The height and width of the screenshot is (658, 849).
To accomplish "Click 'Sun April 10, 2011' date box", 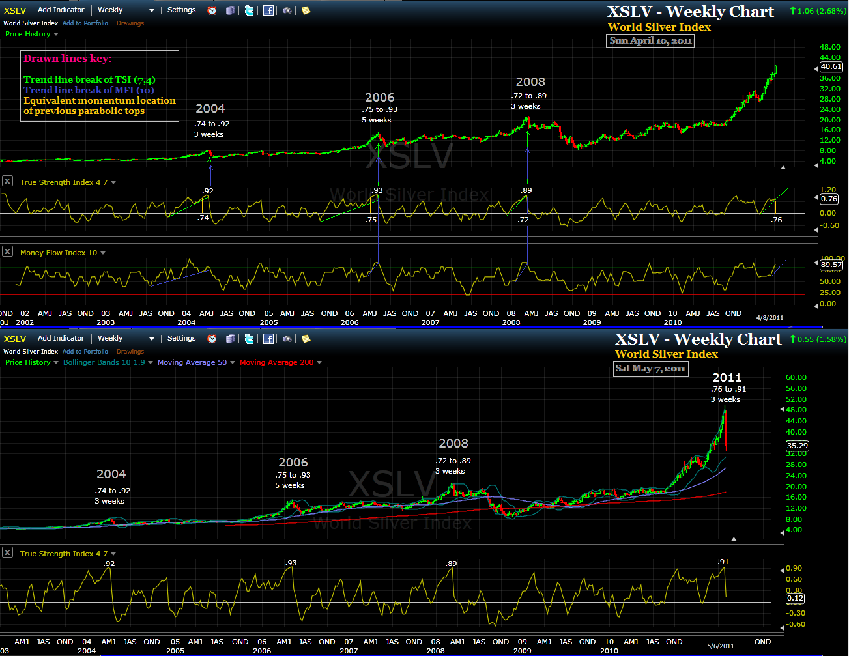I will point(650,40).
